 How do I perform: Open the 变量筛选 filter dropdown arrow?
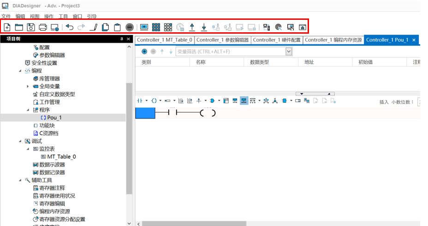click(289, 52)
